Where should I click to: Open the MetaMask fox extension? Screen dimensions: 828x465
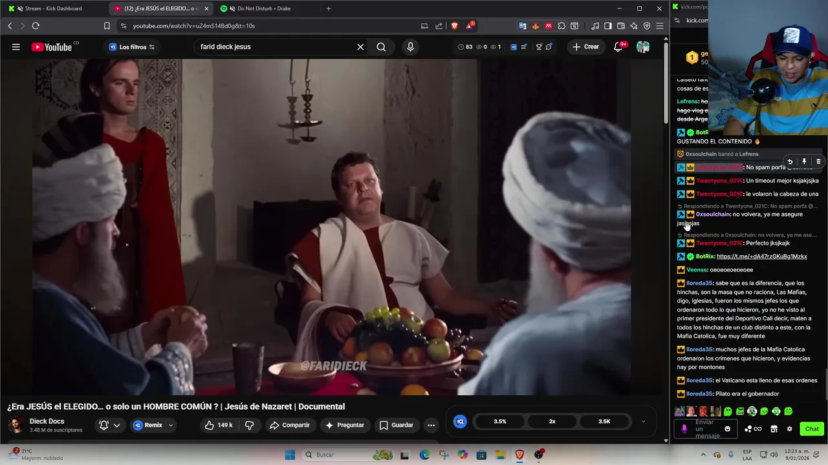click(x=536, y=26)
